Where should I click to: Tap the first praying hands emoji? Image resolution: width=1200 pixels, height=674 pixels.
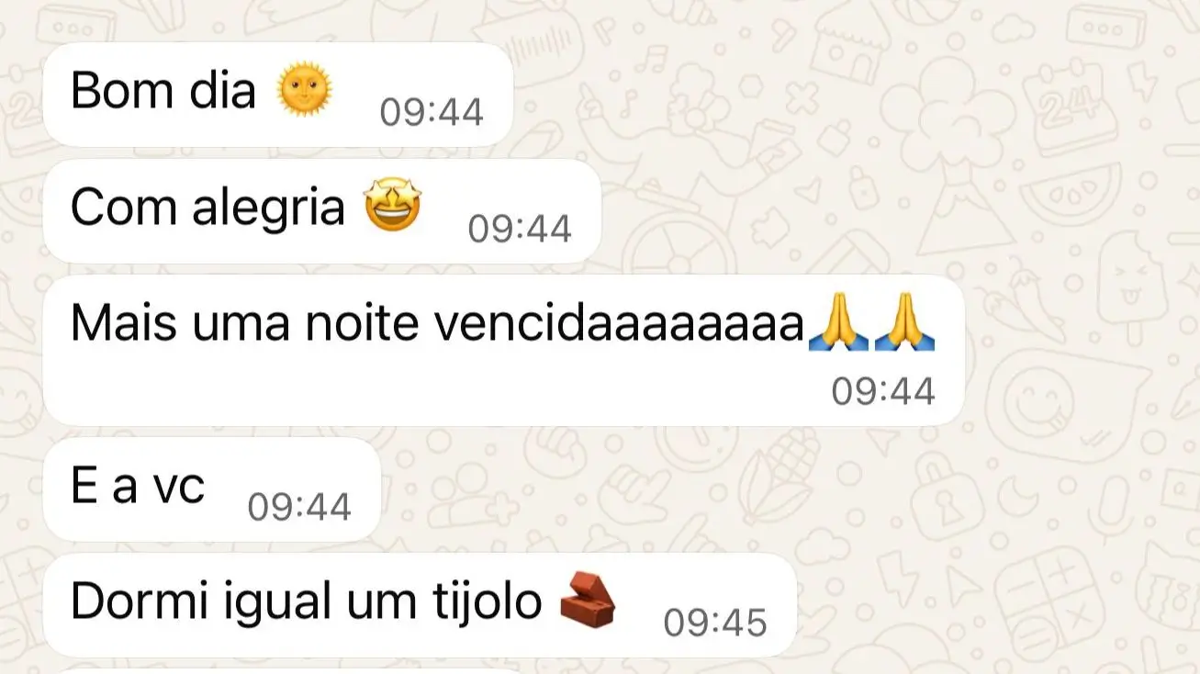836,323
